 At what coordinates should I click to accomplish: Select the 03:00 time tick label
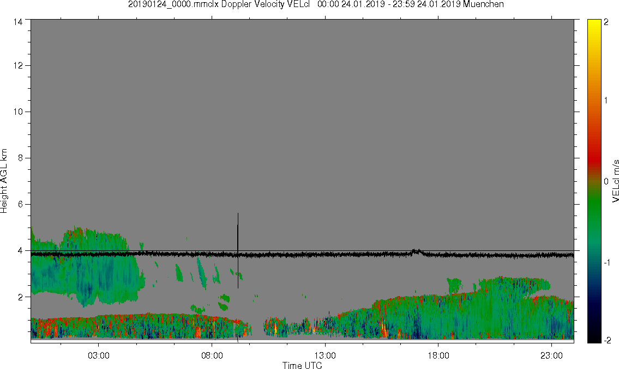[x=98, y=356]
